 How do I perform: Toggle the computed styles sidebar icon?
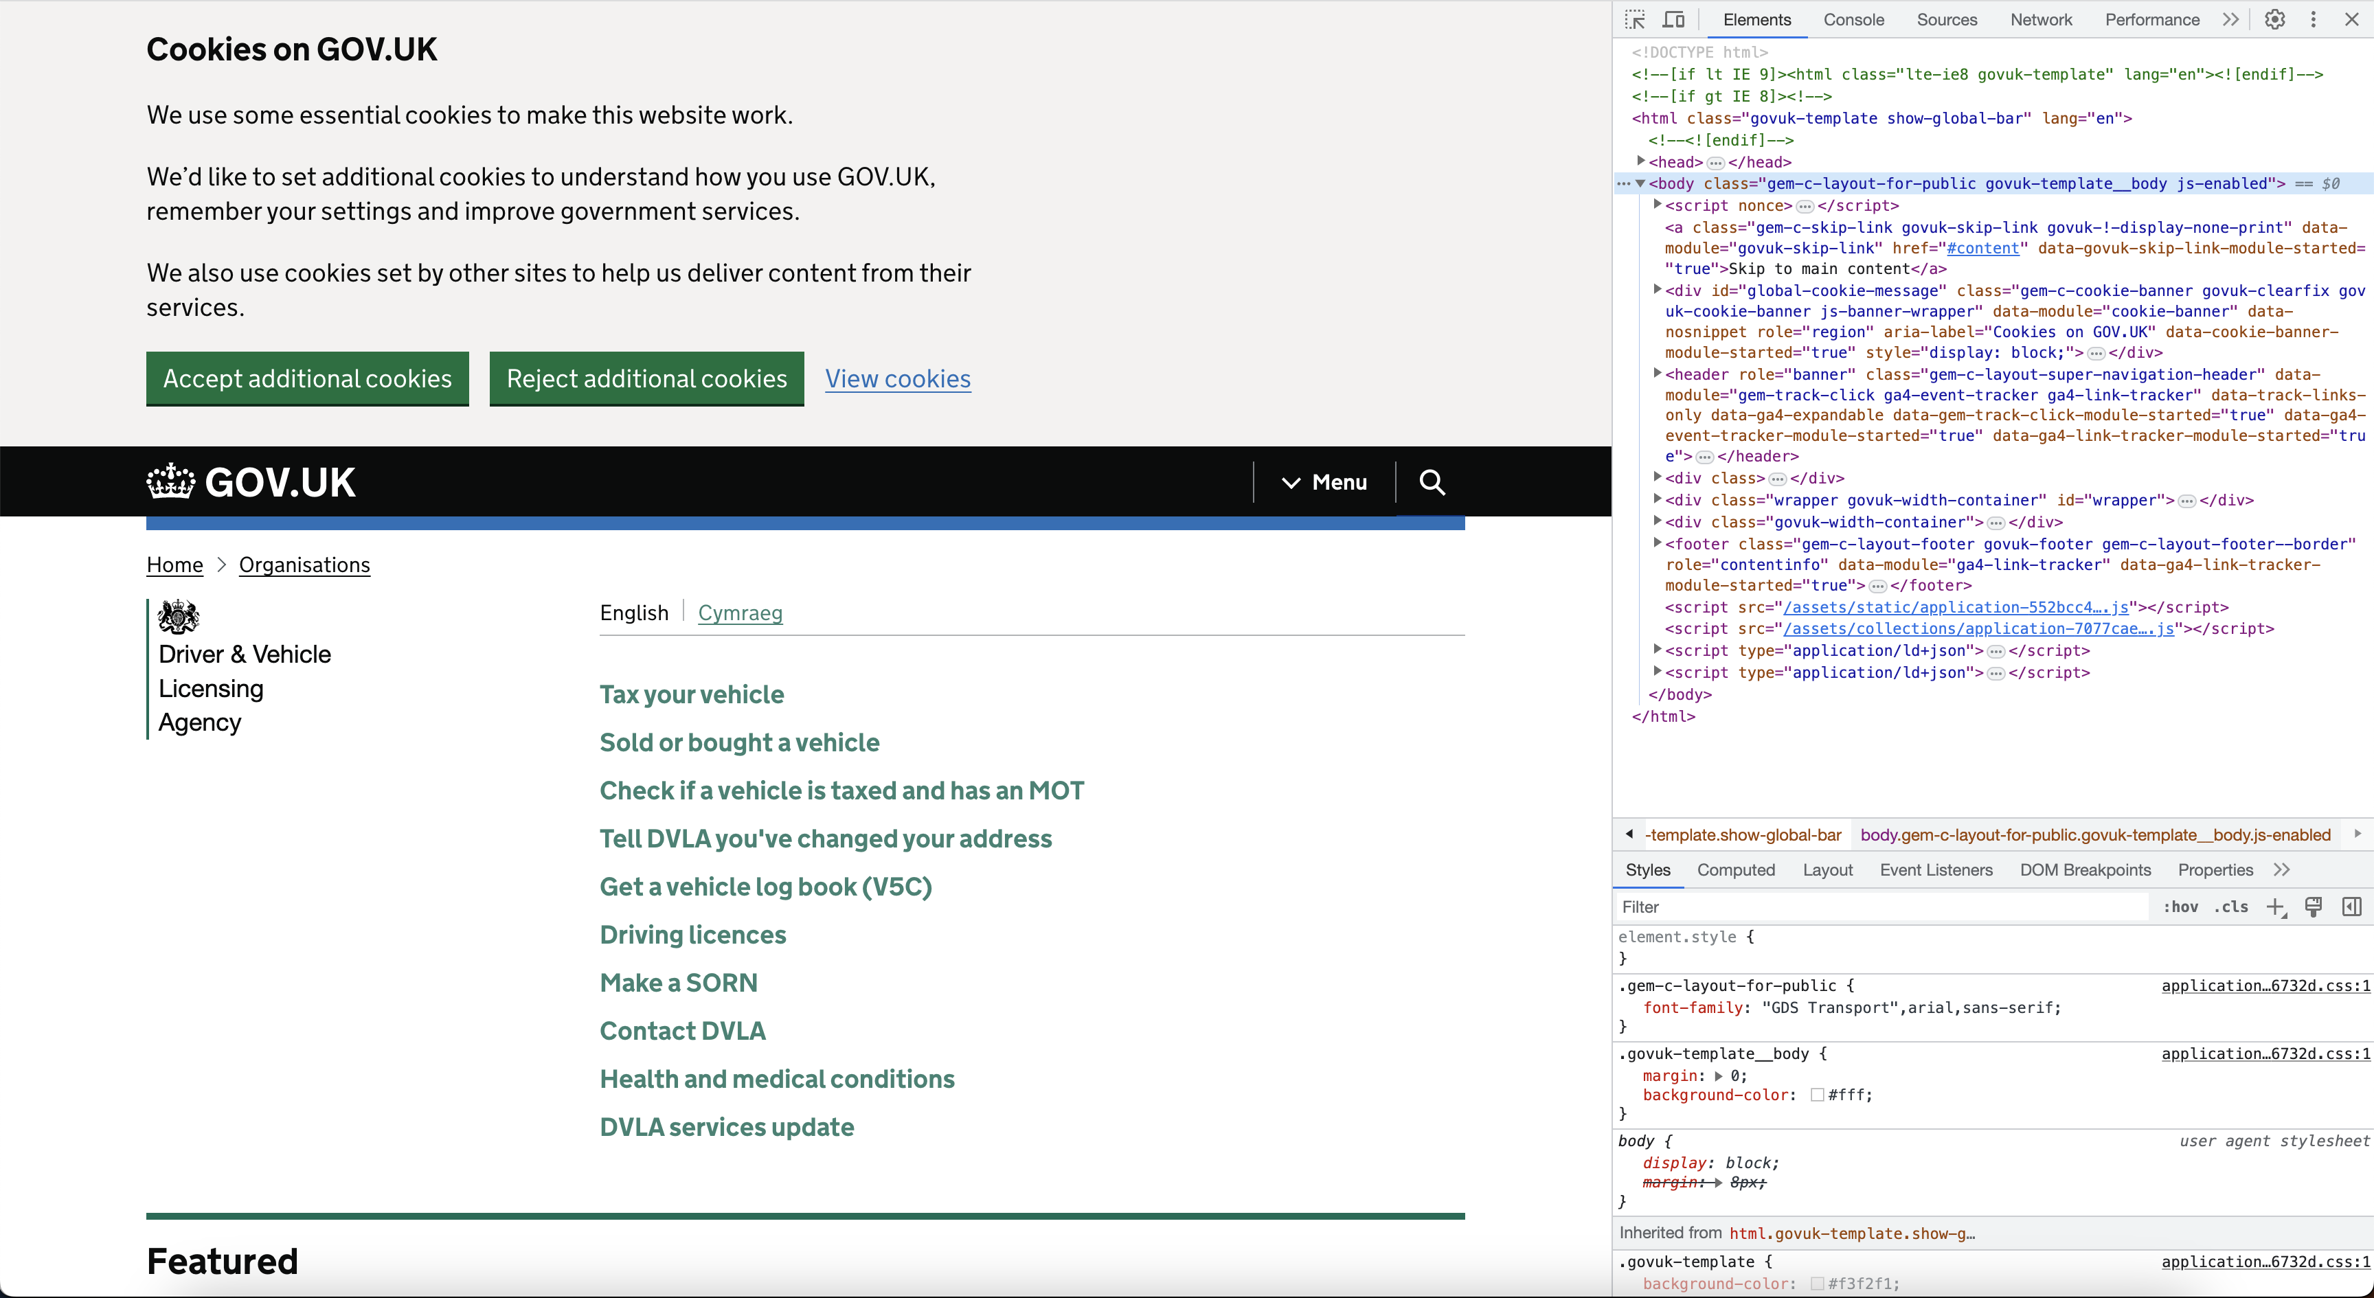coord(2351,907)
